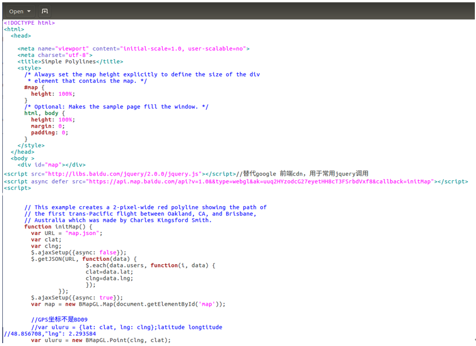Click the 'Optional: Makes the sample page' comment
This screenshot has width=476, height=346.
coord(116,107)
